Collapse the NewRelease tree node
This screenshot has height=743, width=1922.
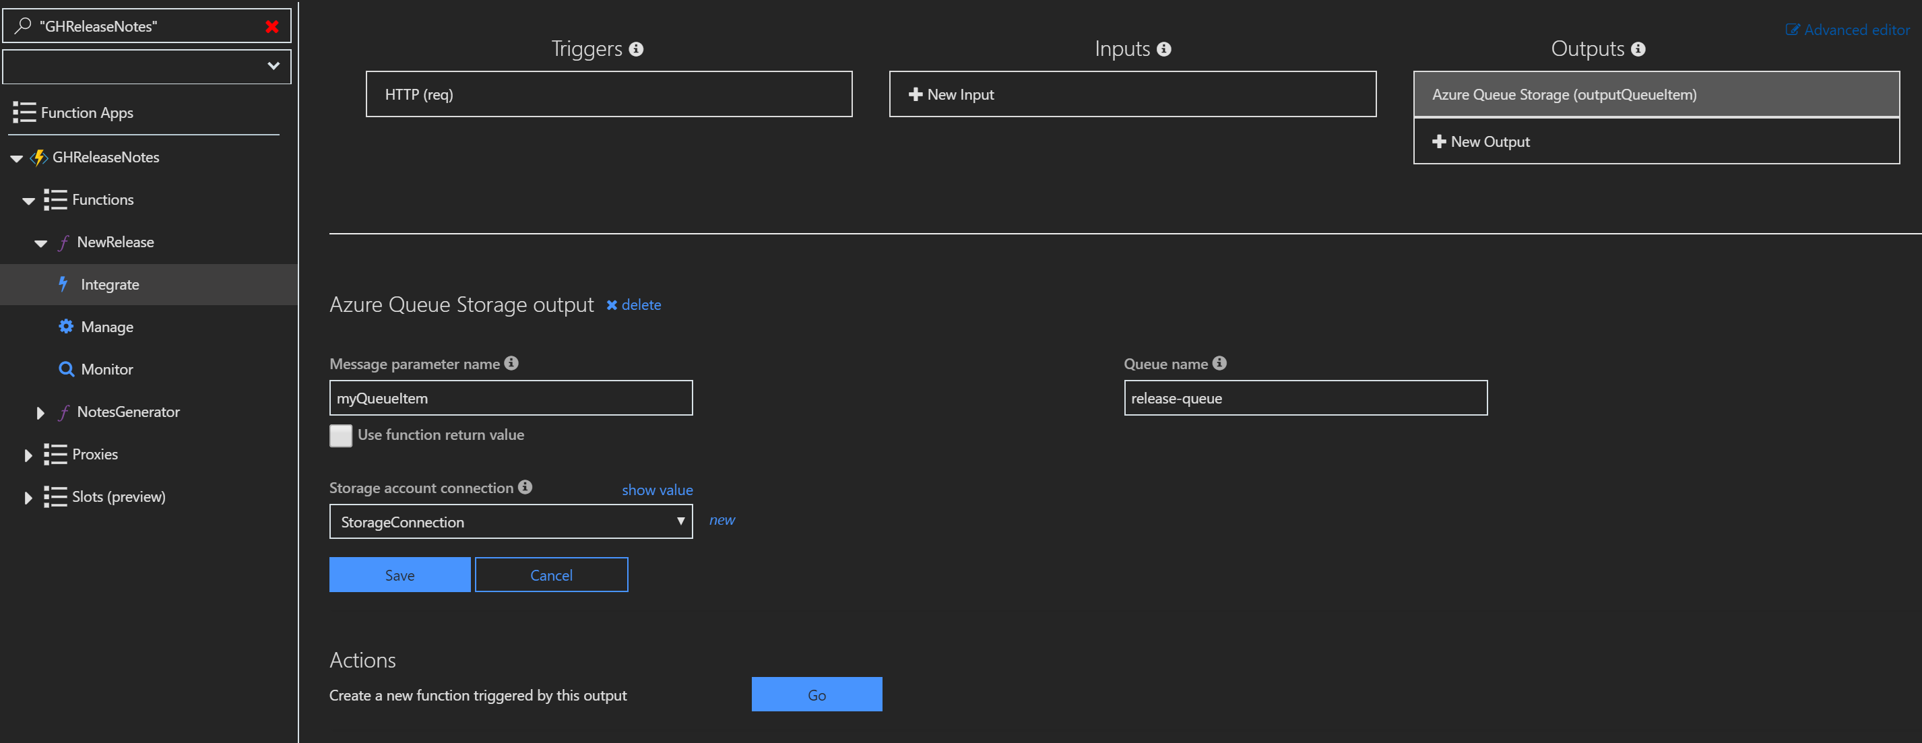click(40, 243)
